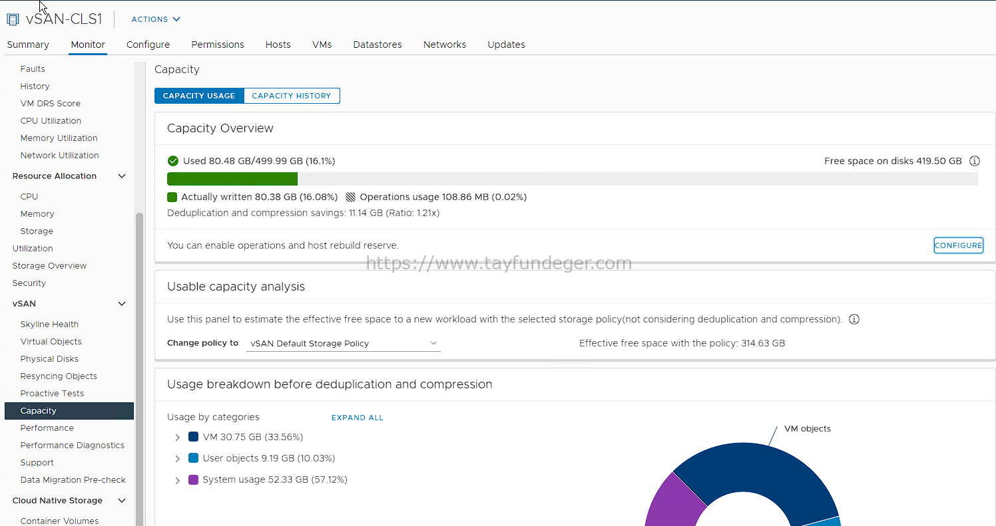The height and width of the screenshot is (526, 996).
Task: Open Memory Utilization in the sidebar
Action: coord(59,138)
